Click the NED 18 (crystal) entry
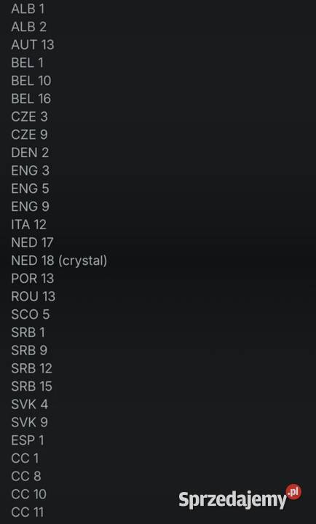Screen dimensions: 316x524 point(59,261)
